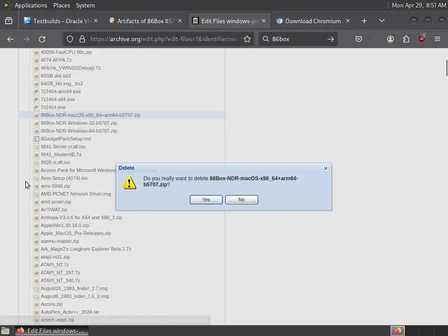
Task: Select ATAPI_NT_297.7z file
Action: (60, 273)
